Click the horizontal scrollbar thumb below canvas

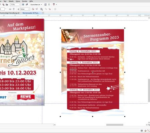click(115, 125)
